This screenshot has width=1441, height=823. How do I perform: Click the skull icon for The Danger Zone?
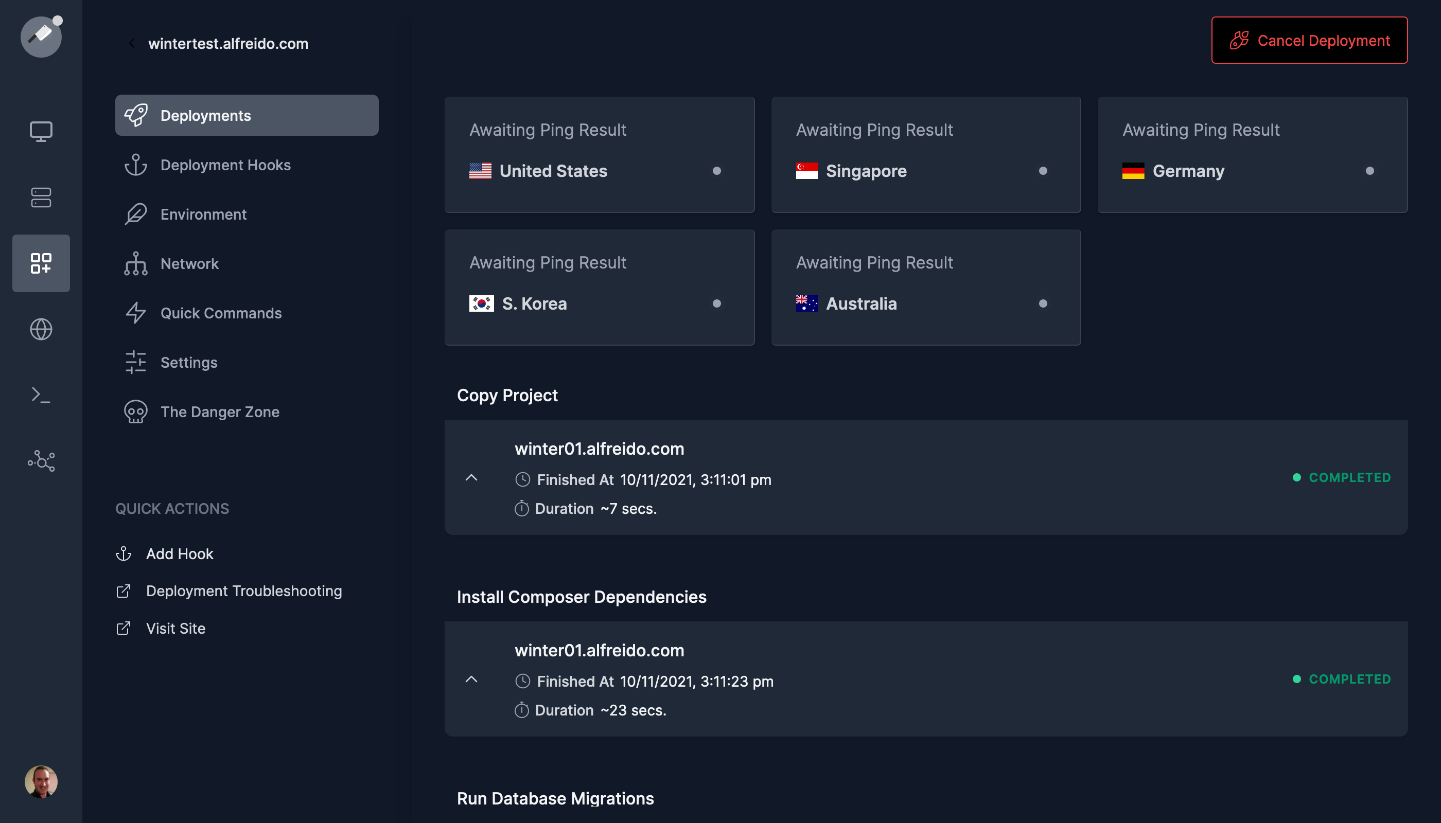pyautogui.click(x=136, y=411)
